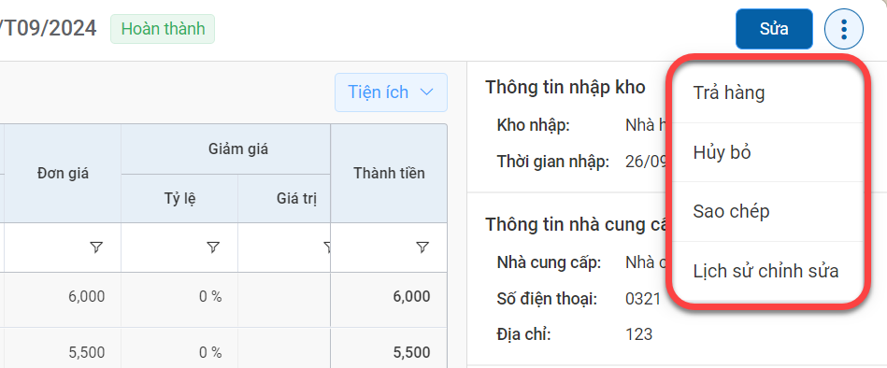Click the chevron arrow beside Tiện ích
The height and width of the screenshot is (368, 887).
click(x=427, y=92)
